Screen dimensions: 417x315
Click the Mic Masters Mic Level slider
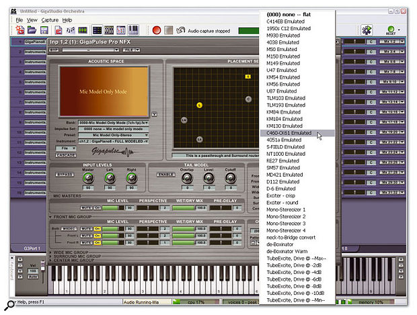click(x=113, y=208)
